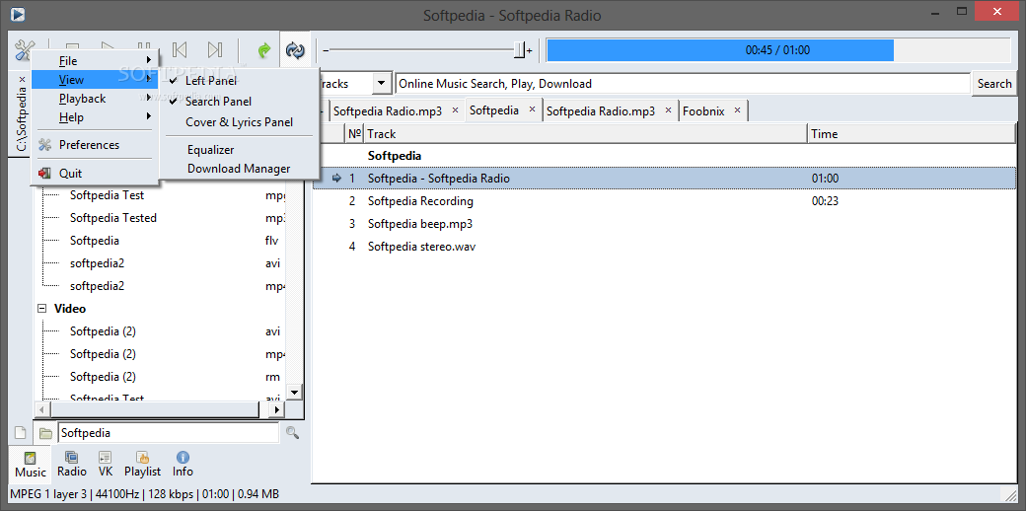Click the folder icon beside Softpedia field
The width and height of the screenshot is (1026, 511).
(44, 432)
